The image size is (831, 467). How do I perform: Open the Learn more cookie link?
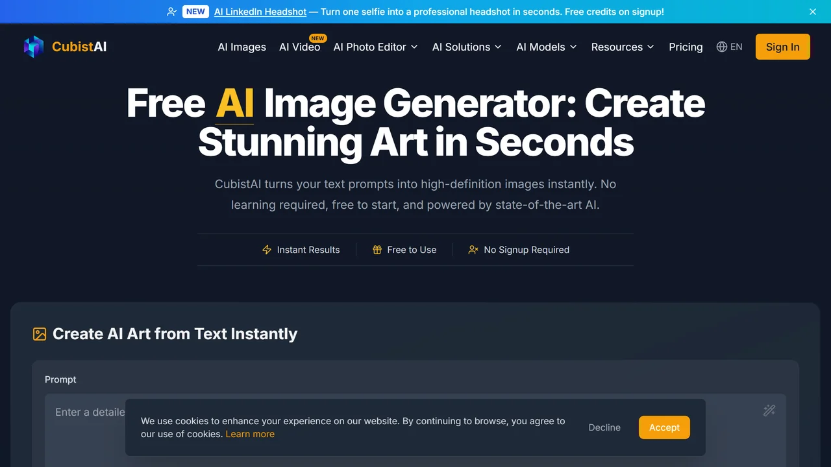(250, 434)
